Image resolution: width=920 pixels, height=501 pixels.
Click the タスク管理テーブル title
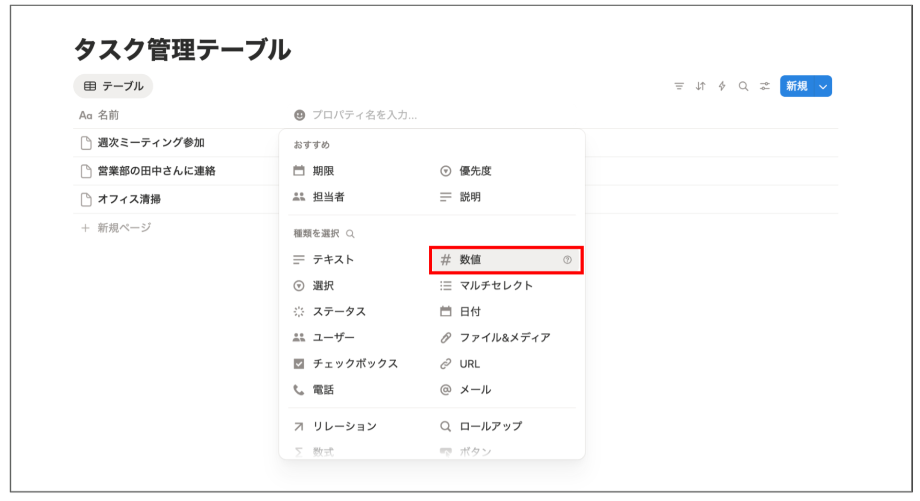point(183,49)
